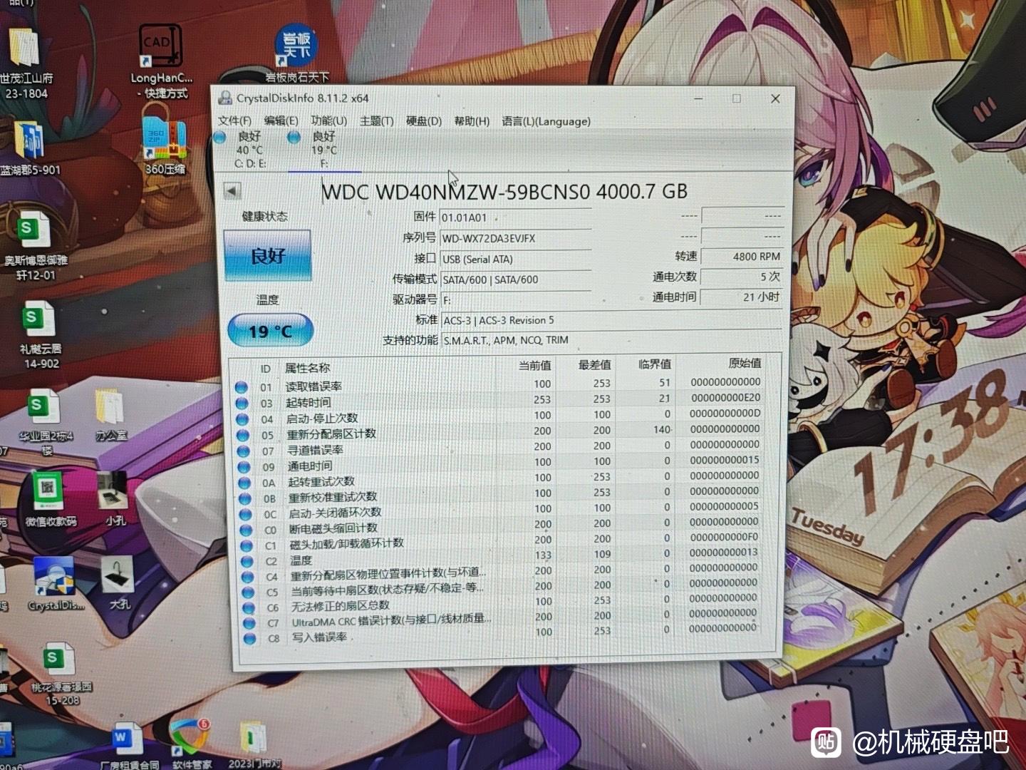Click the serial number field WD-WX72DA3EVJFX
1026x770 pixels.
tap(515, 238)
